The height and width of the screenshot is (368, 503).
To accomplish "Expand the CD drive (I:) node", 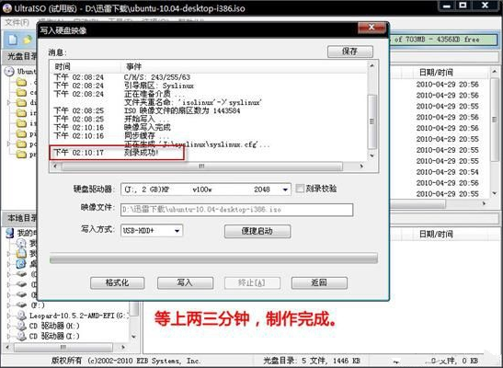I will point(9,336).
